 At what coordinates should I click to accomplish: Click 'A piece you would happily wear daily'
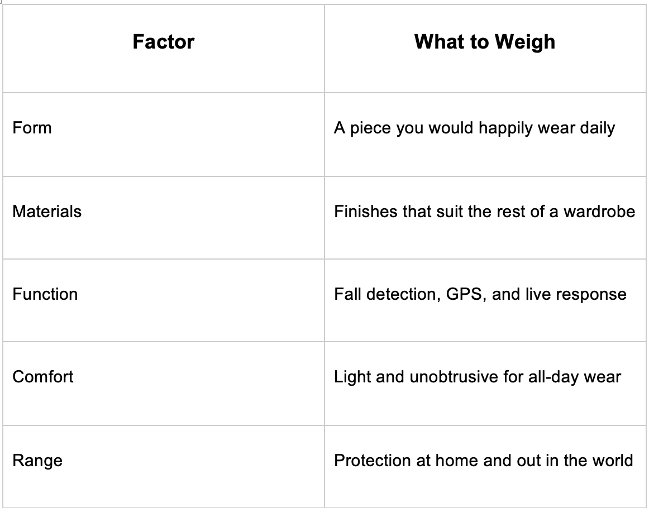tap(474, 128)
